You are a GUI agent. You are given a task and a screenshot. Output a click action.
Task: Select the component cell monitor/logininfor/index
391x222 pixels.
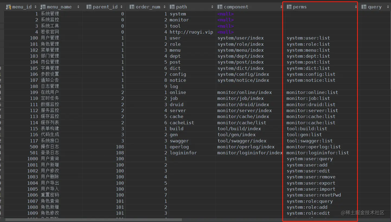[x=250, y=153]
